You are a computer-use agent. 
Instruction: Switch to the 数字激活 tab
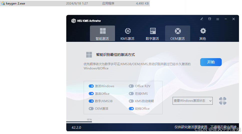click(x=153, y=33)
